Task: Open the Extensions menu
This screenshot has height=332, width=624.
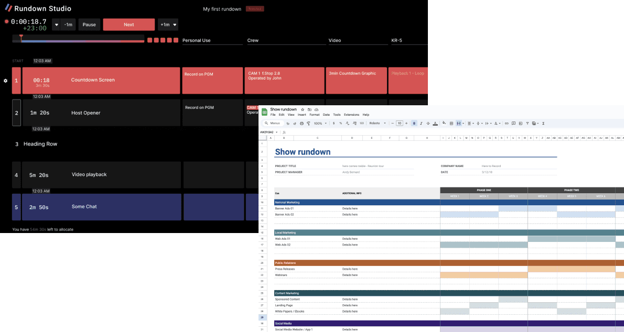Action: point(351,114)
